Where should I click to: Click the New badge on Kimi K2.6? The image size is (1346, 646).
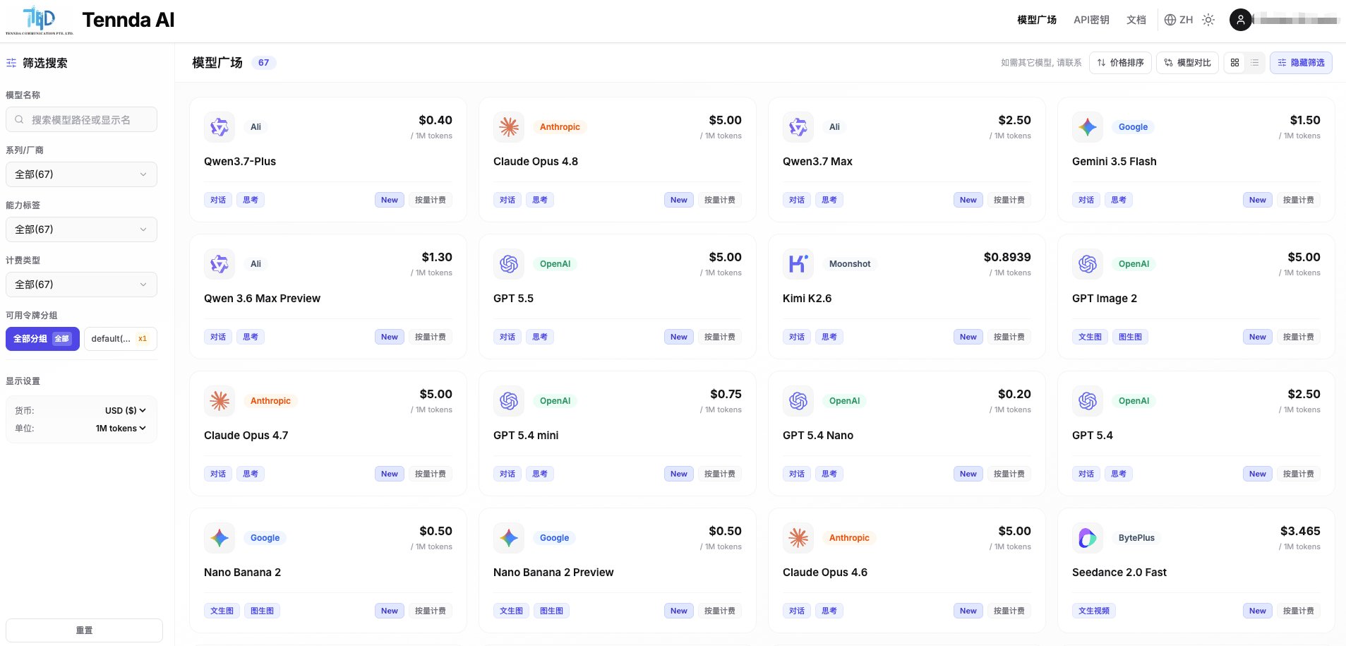968,337
